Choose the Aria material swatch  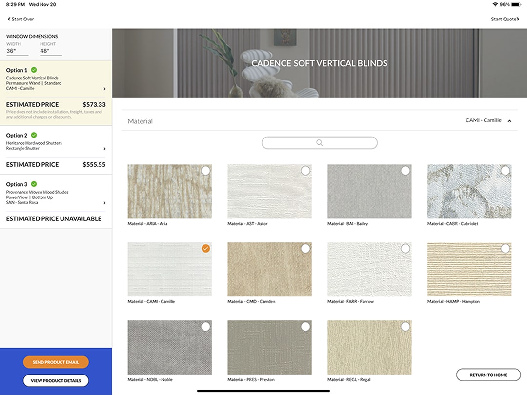pyautogui.click(x=170, y=192)
